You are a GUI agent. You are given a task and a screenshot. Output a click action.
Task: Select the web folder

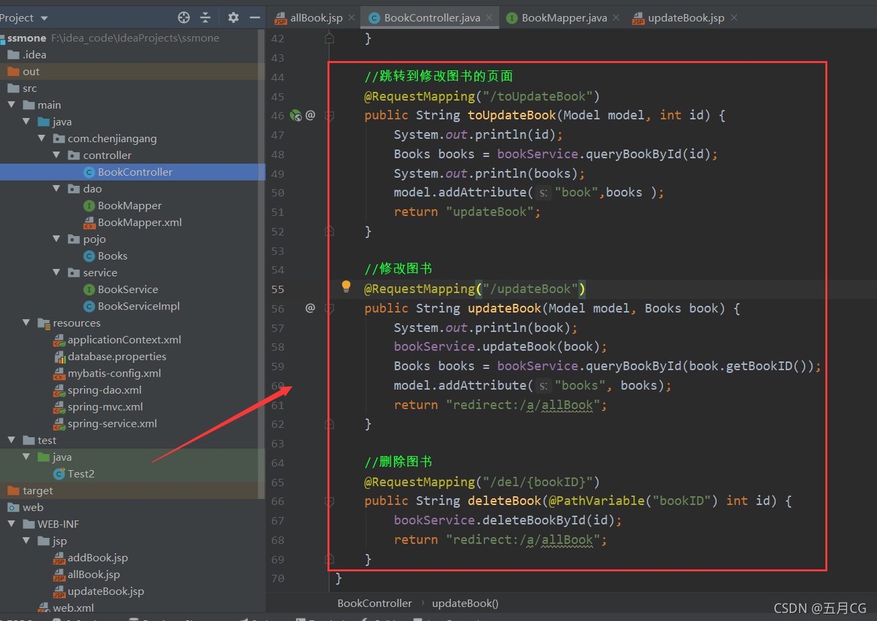[32, 507]
